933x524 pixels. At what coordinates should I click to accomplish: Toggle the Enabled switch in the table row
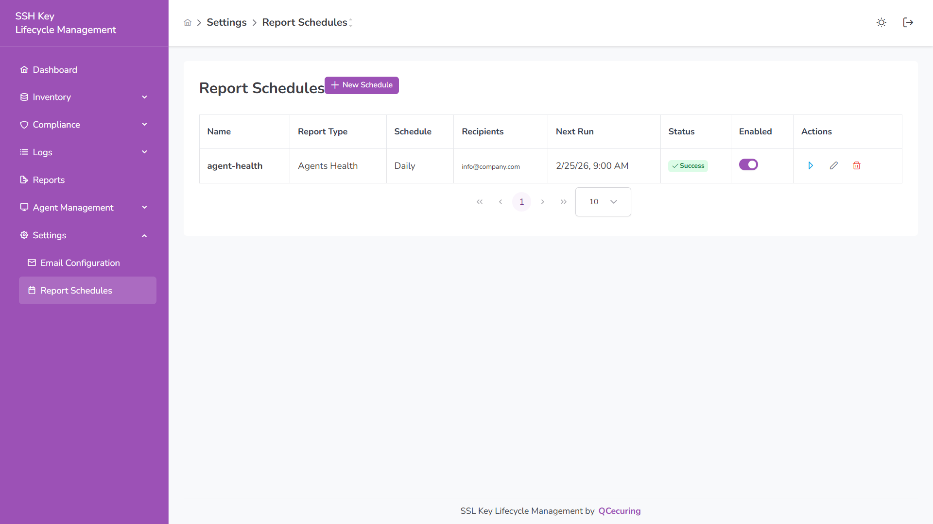click(748, 164)
